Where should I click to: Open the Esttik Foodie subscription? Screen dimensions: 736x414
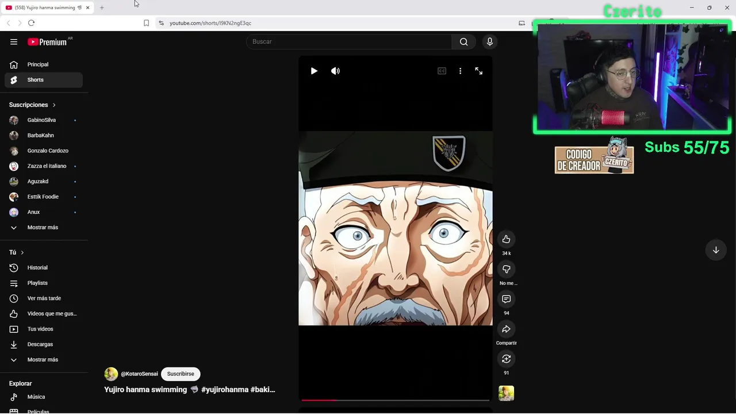pyautogui.click(x=44, y=197)
